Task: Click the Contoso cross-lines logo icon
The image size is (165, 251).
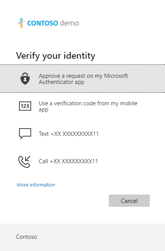Action: tap(21, 23)
